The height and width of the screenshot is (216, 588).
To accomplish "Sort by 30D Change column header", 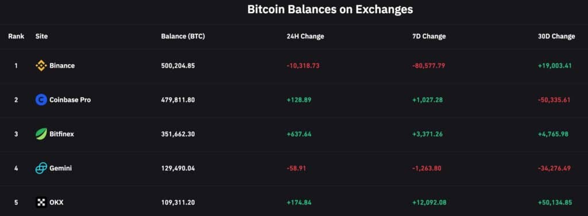I will click(x=556, y=36).
